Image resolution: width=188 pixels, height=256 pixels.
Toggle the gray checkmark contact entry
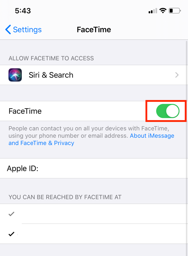pyautogui.click(x=12, y=214)
